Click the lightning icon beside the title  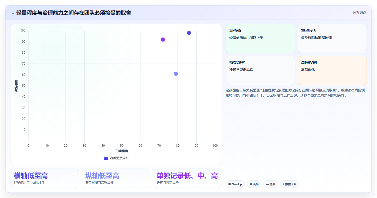12,13
